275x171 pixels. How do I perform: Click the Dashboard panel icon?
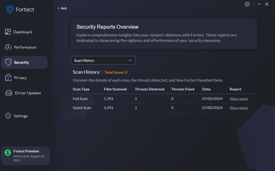[x=8, y=32]
